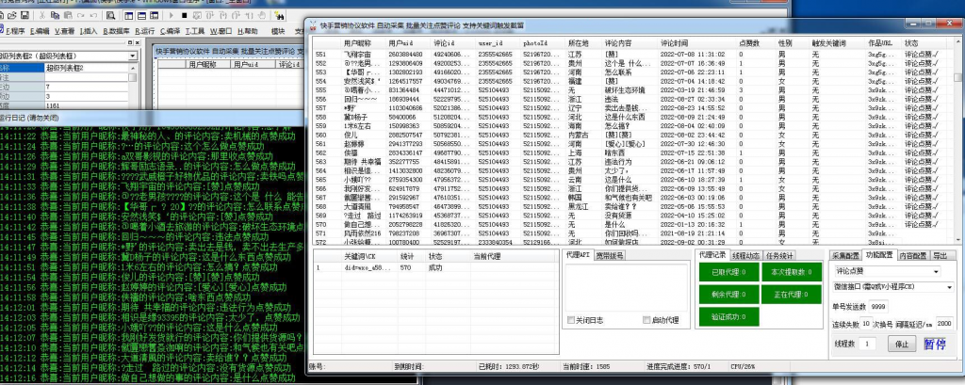Screen dimensions: 965x385
Task: Enable the 关闭日志 checkbox
Action: 570,320
